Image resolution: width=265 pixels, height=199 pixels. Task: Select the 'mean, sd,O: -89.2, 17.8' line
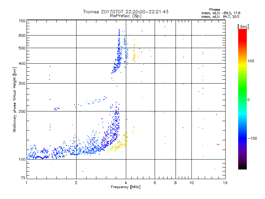221,13
